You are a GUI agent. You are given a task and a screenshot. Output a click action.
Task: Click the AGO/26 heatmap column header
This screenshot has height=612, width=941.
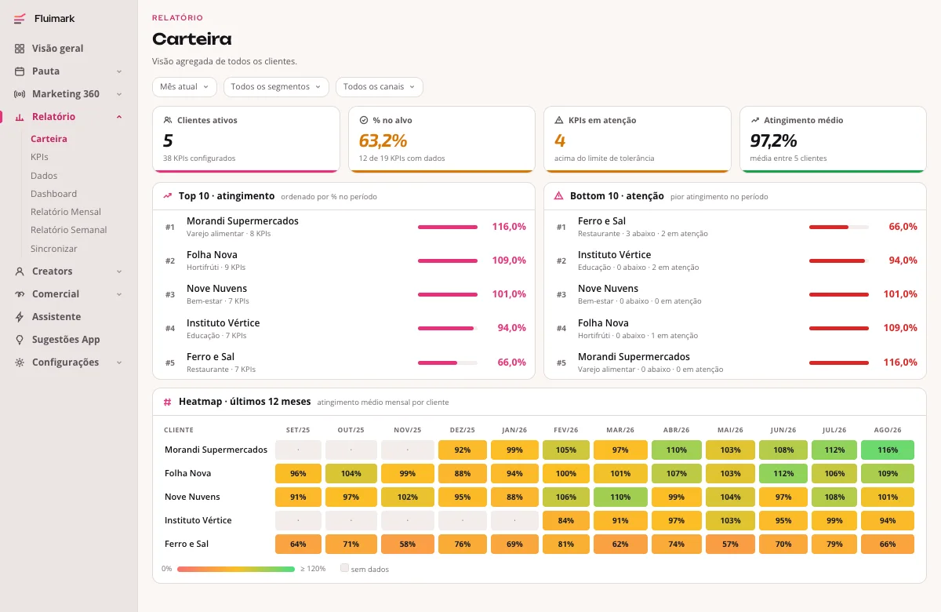coord(888,430)
